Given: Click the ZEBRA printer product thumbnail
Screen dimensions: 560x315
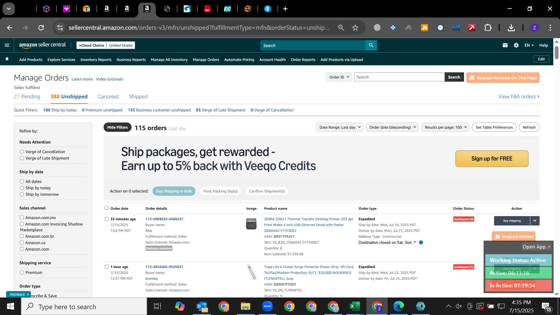Looking at the screenshot, I should pyautogui.click(x=251, y=224).
